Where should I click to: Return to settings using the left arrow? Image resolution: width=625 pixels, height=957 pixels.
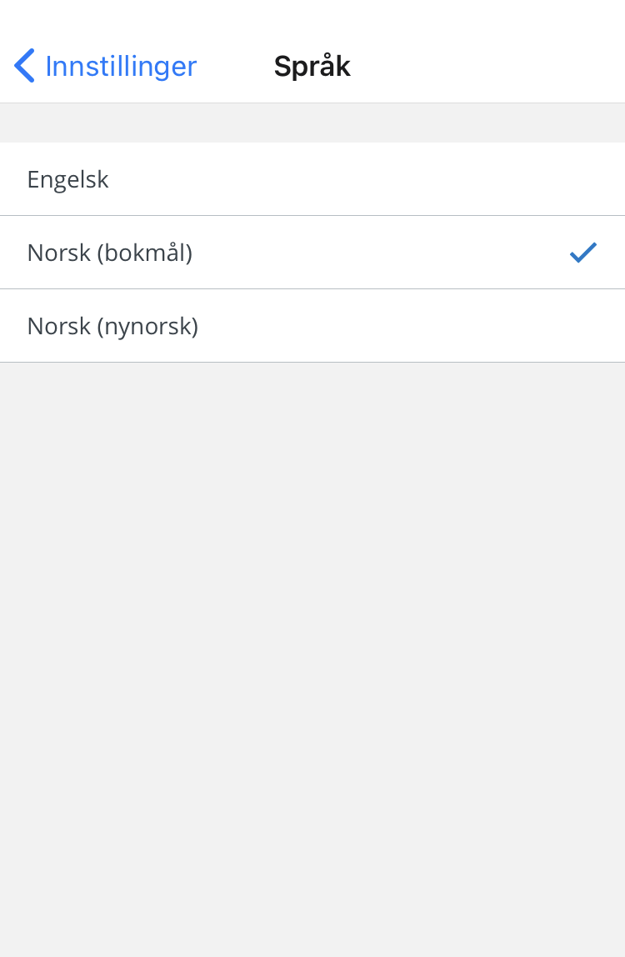coord(24,65)
